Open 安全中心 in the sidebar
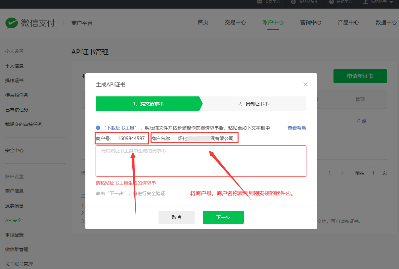399x269 pixels. coord(15,150)
